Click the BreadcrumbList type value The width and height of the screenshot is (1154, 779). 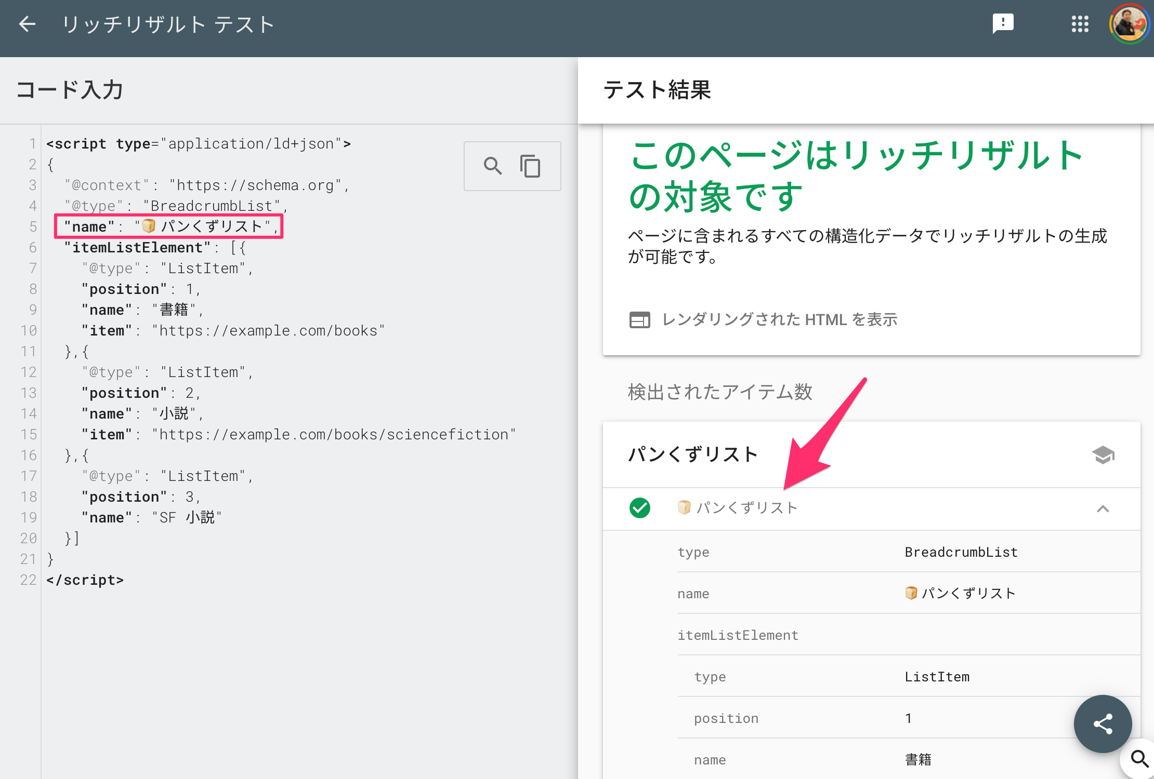coord(961,552)
